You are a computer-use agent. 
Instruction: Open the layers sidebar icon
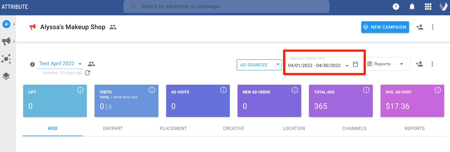point(6,76)
